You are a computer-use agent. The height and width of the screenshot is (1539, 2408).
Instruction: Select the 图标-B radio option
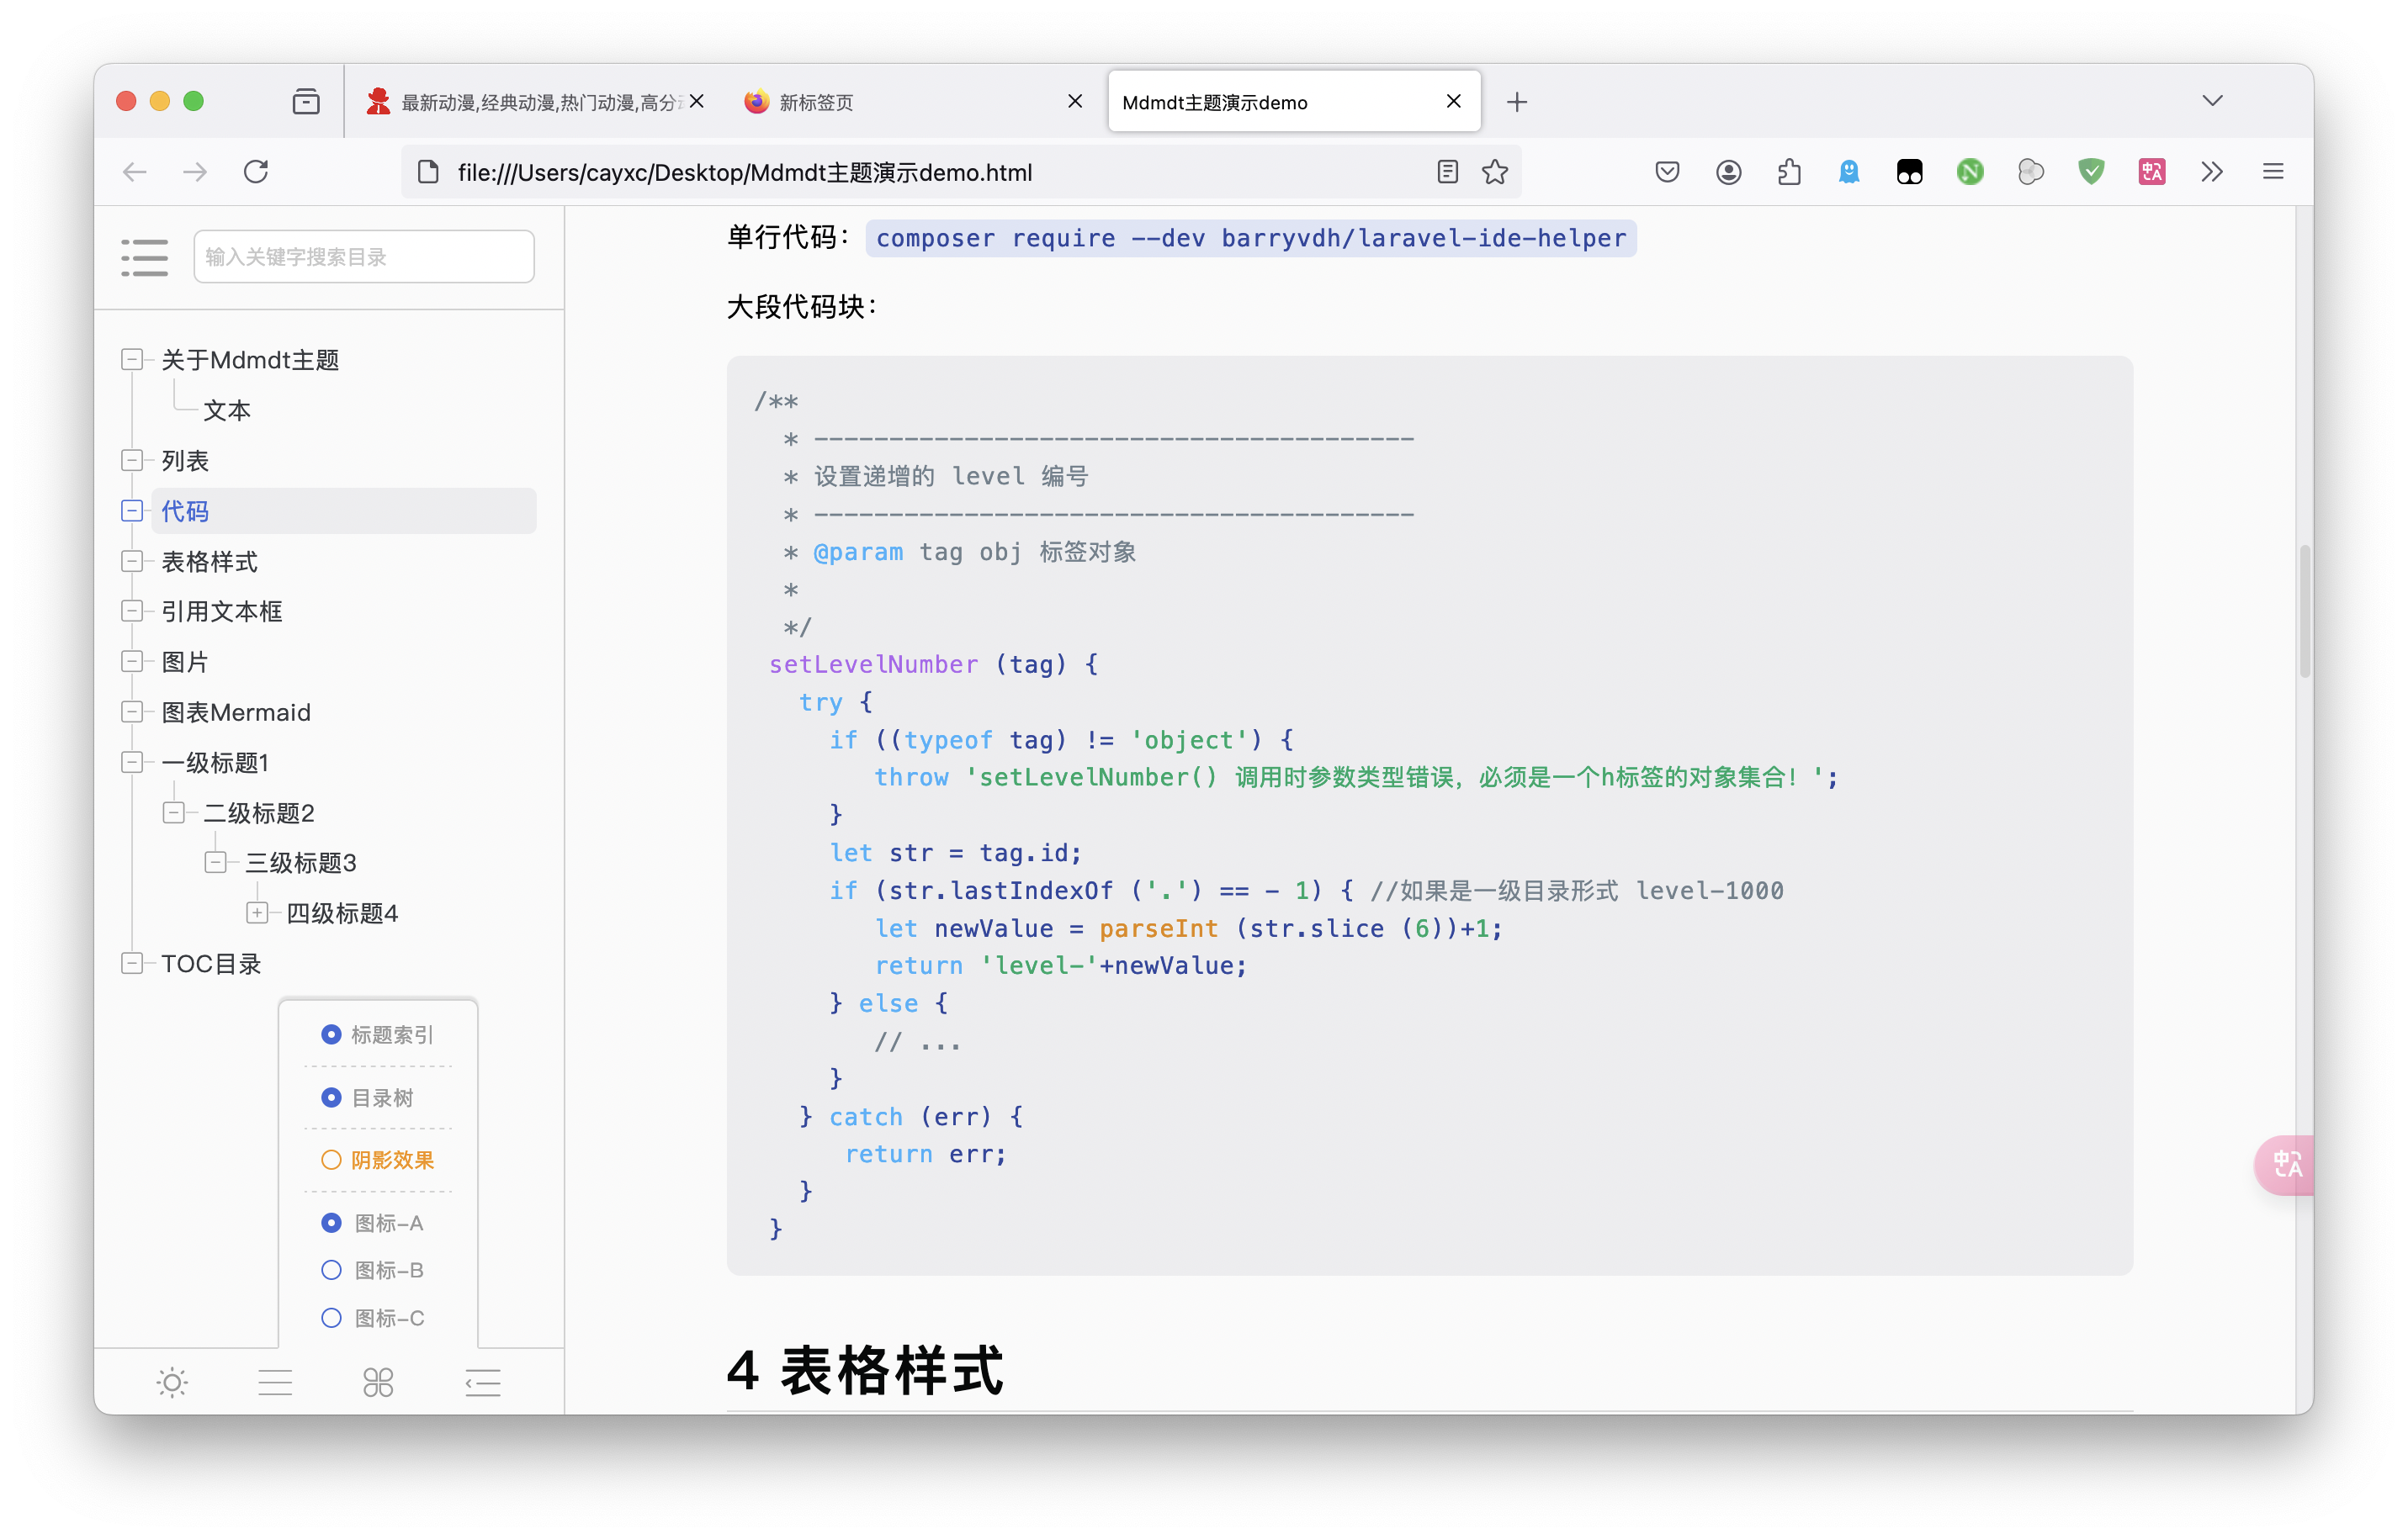point(331,1270)
